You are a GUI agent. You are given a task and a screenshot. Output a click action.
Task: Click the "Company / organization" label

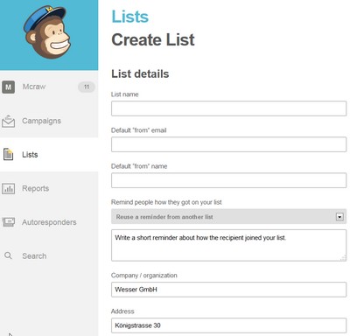click(144, 276)
